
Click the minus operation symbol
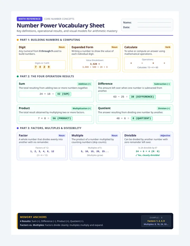(x=142, y=63)
